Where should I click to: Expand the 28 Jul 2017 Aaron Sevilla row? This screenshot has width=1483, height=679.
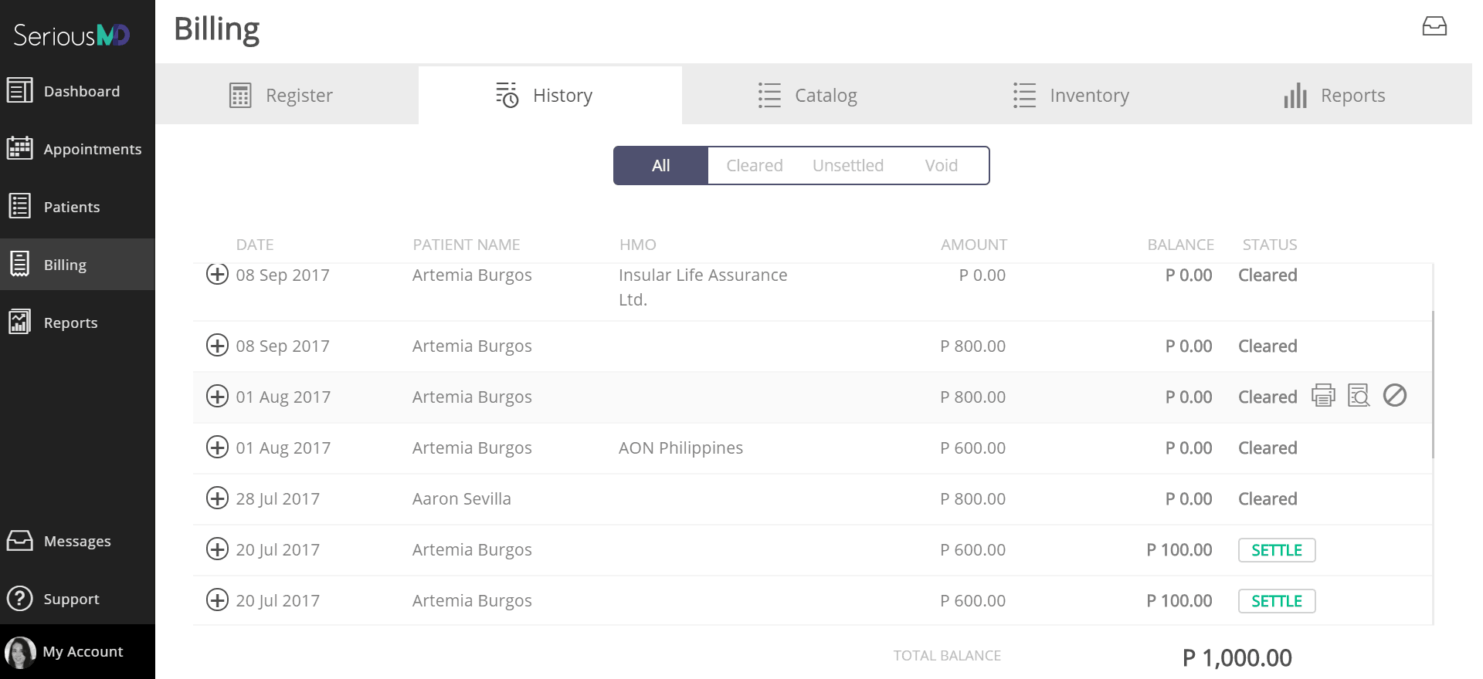click(217, 498)
